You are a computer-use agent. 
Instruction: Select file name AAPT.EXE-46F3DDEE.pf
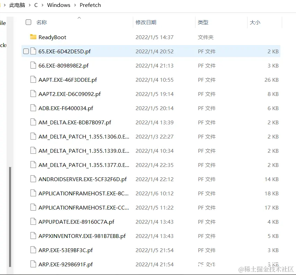68,80
